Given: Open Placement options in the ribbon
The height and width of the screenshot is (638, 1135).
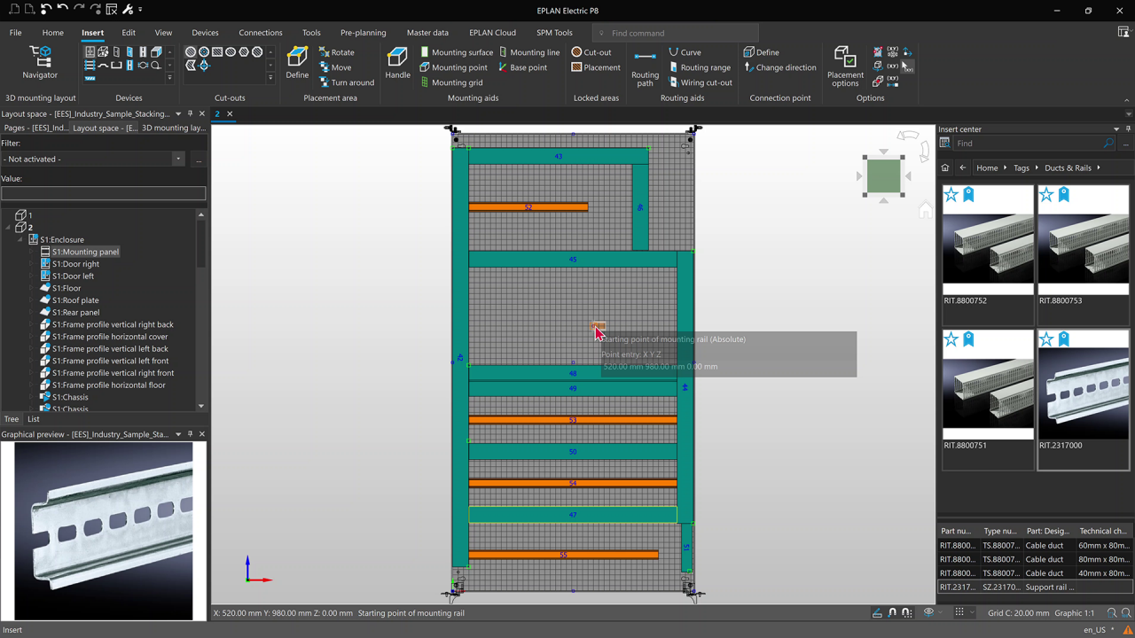Looking at the screenshot, I should (844, 66).
